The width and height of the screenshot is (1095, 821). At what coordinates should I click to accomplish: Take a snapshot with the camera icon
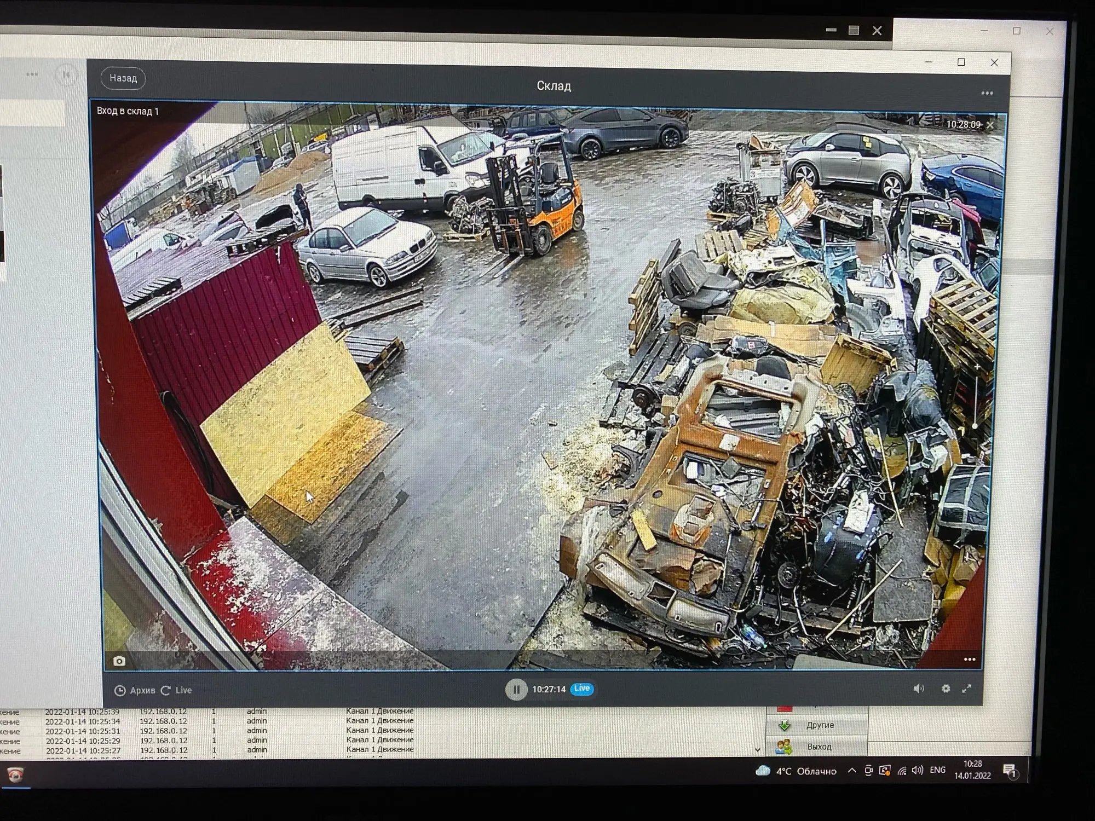click(119, 661)
